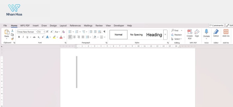
Task: Open the Font dialog launcher
Action: tap(65, 43)
